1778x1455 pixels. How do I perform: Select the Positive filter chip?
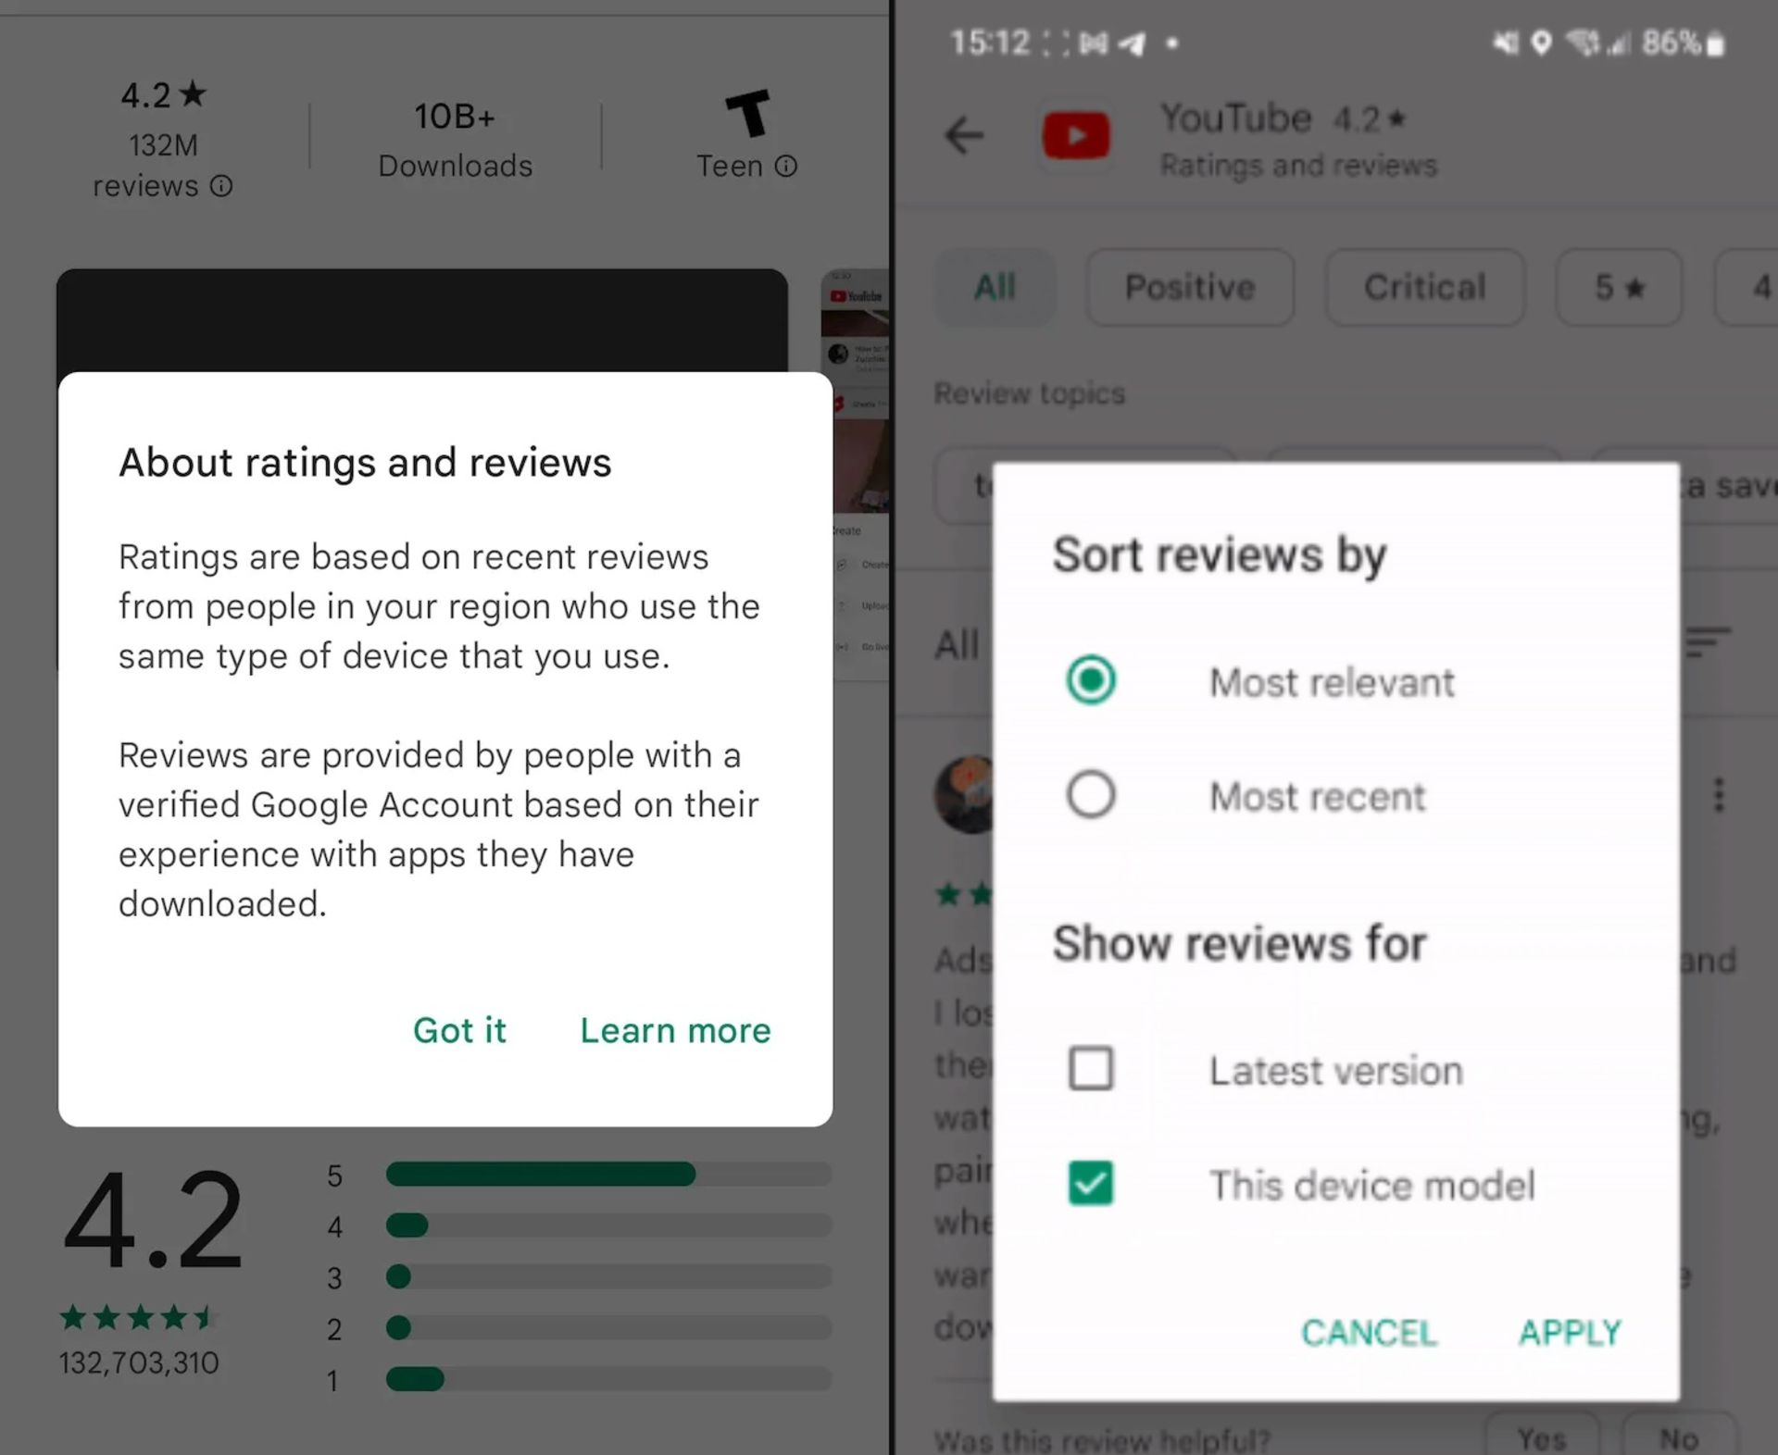pyautogui.click(x=1190, y=287)
